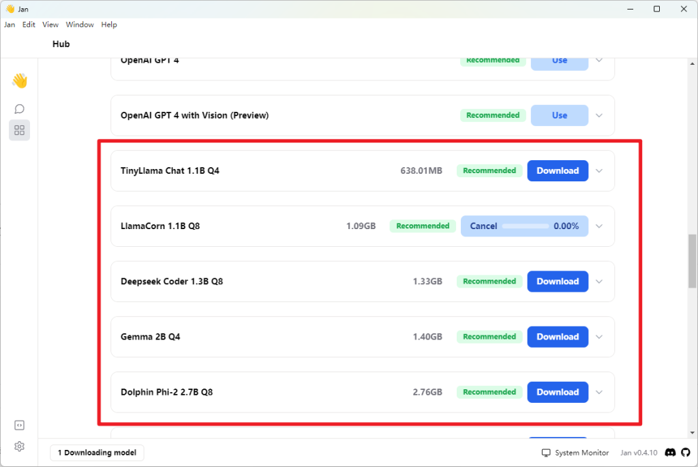Viewport: 698px width, 467px height.
Task: Click the System Monitor display icon
Action: [546, 453]
